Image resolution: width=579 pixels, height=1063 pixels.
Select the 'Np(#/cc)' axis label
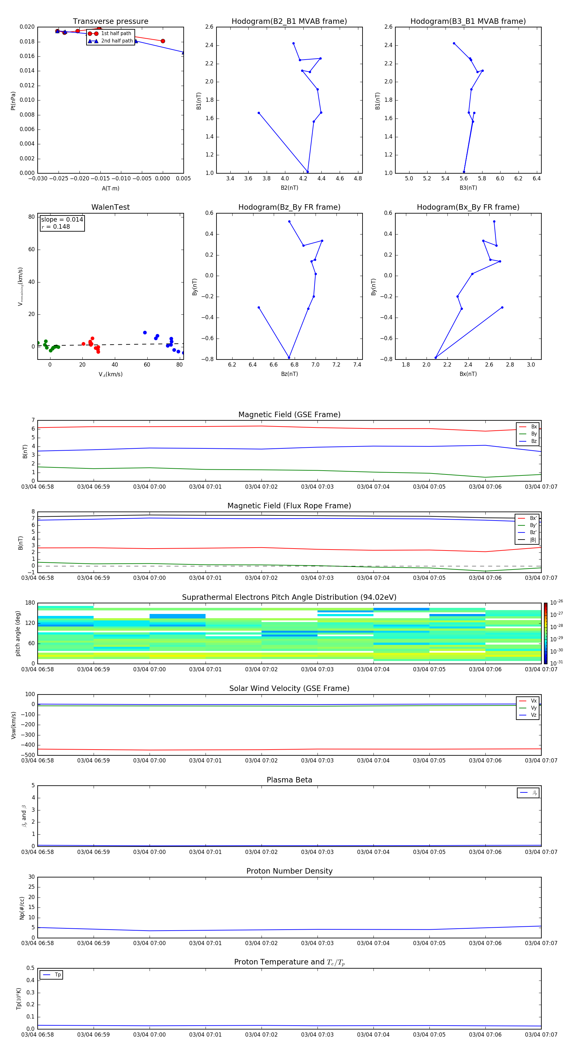pos(22,908)
